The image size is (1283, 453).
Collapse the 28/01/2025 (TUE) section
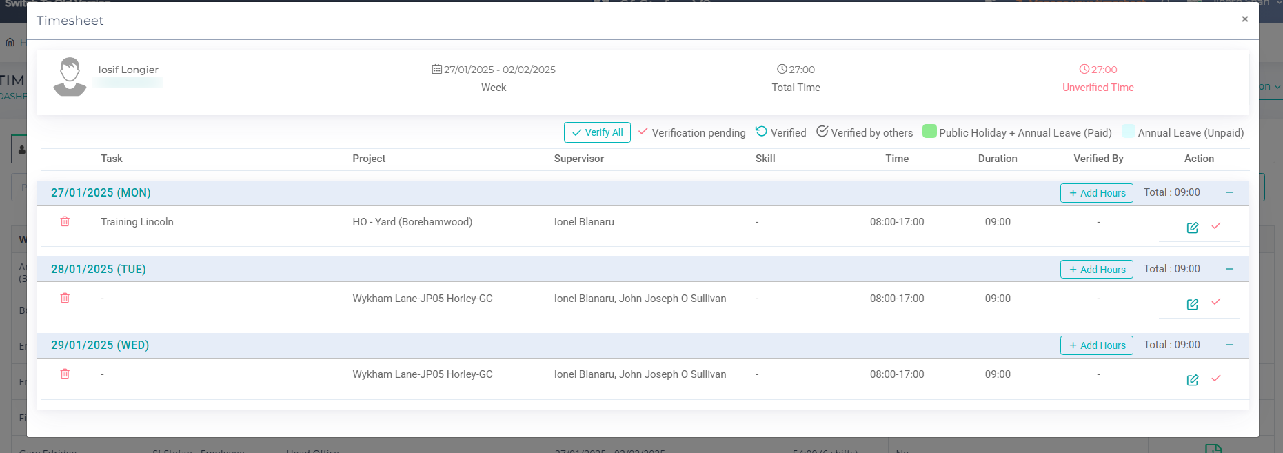[x=1229, y=269]
